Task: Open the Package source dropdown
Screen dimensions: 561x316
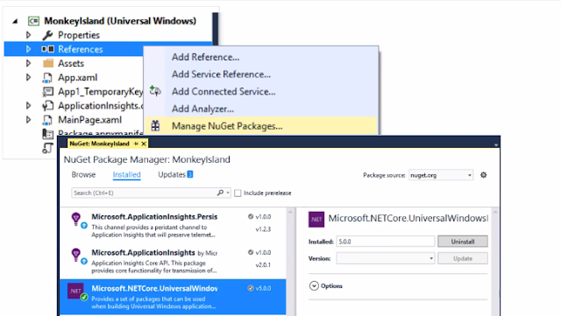Action: (x=470, y=175)
